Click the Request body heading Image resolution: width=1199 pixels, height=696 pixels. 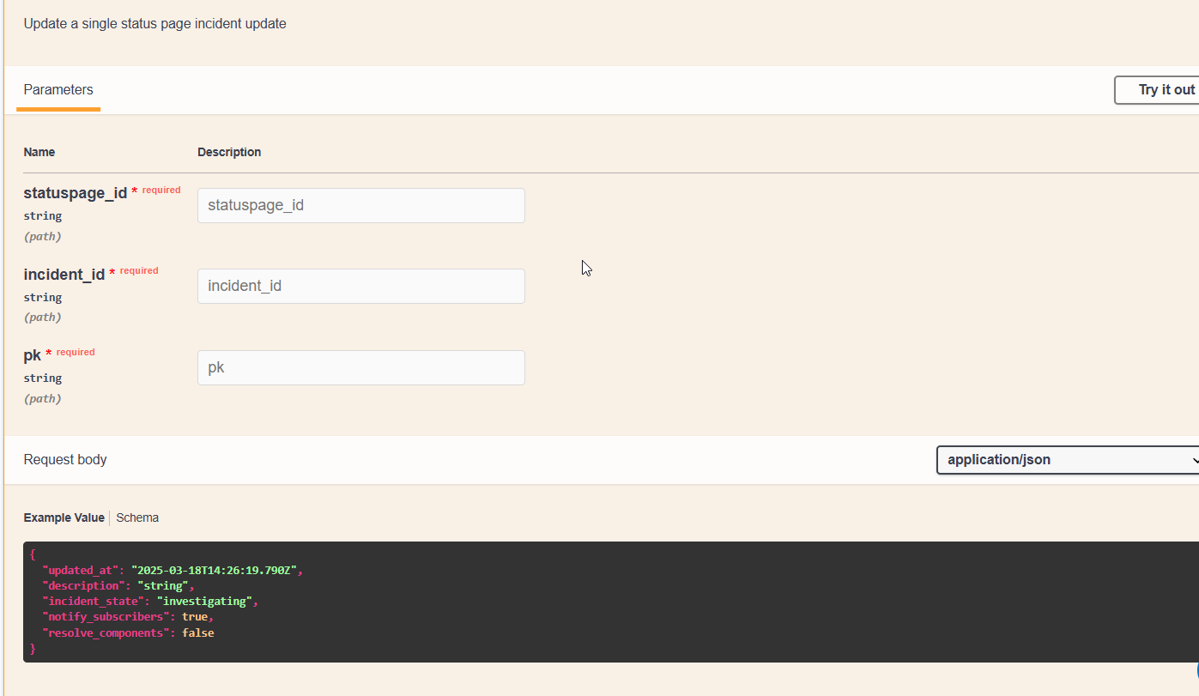[x=65, y=460]
